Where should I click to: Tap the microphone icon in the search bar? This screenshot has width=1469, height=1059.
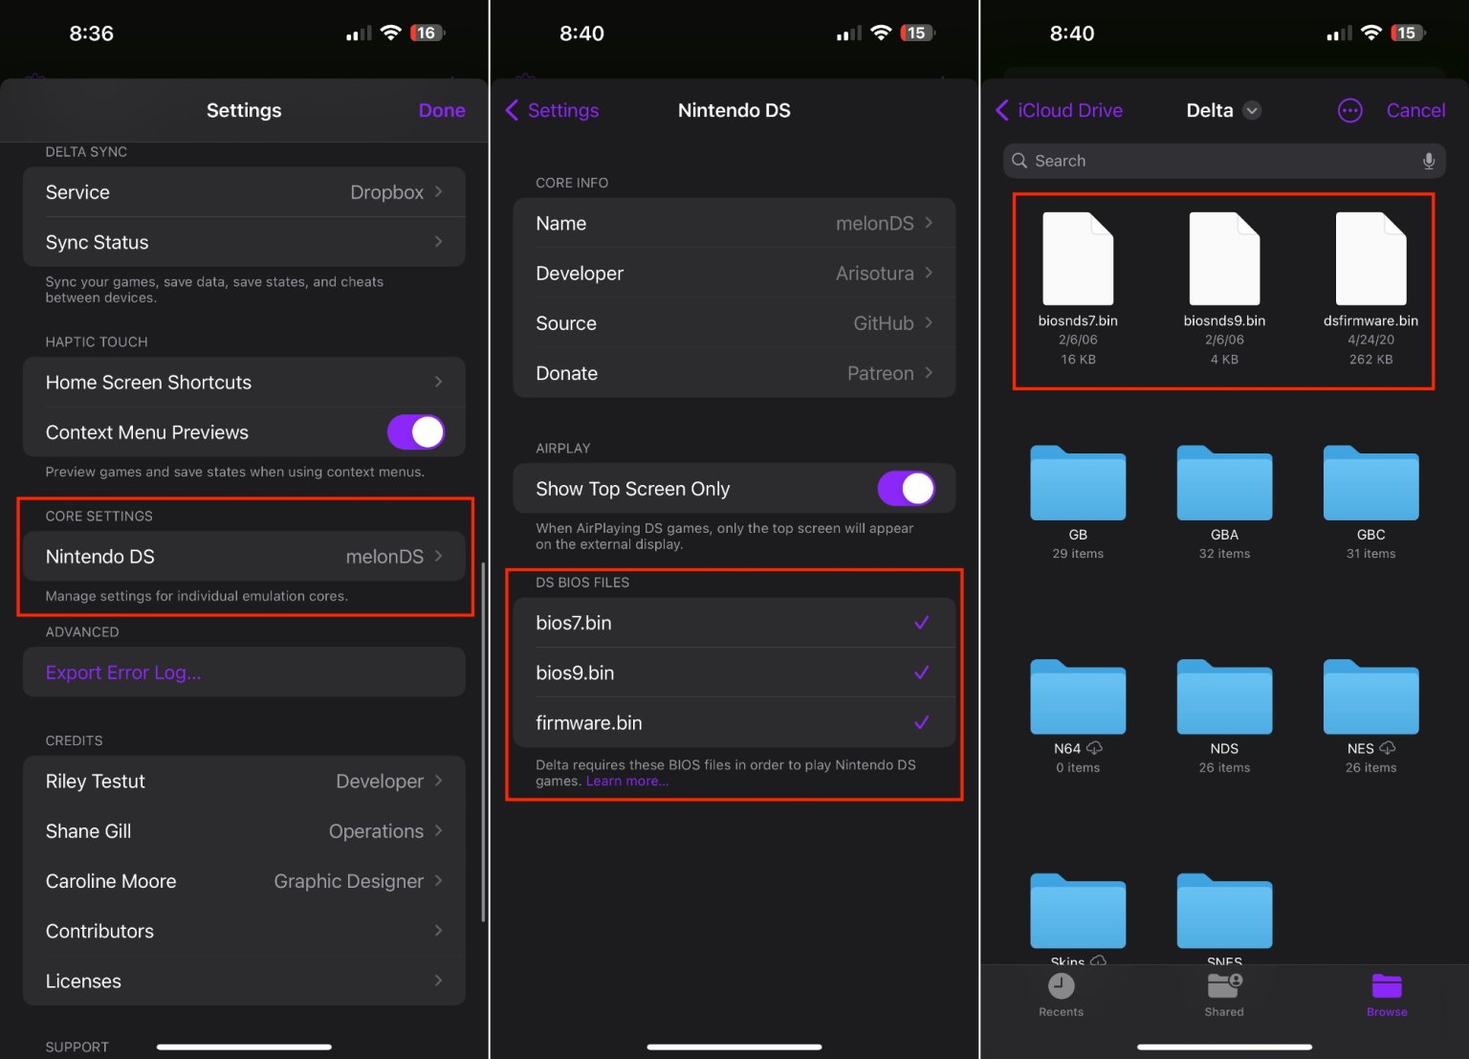1428,161
